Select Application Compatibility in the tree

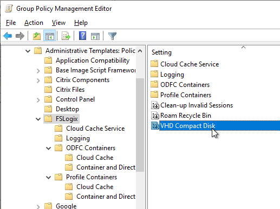pos(93,60)
